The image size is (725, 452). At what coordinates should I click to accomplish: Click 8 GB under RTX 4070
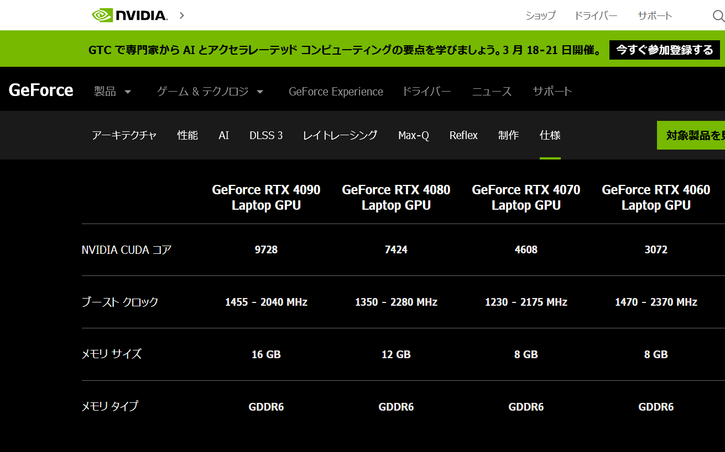point(526,354)
